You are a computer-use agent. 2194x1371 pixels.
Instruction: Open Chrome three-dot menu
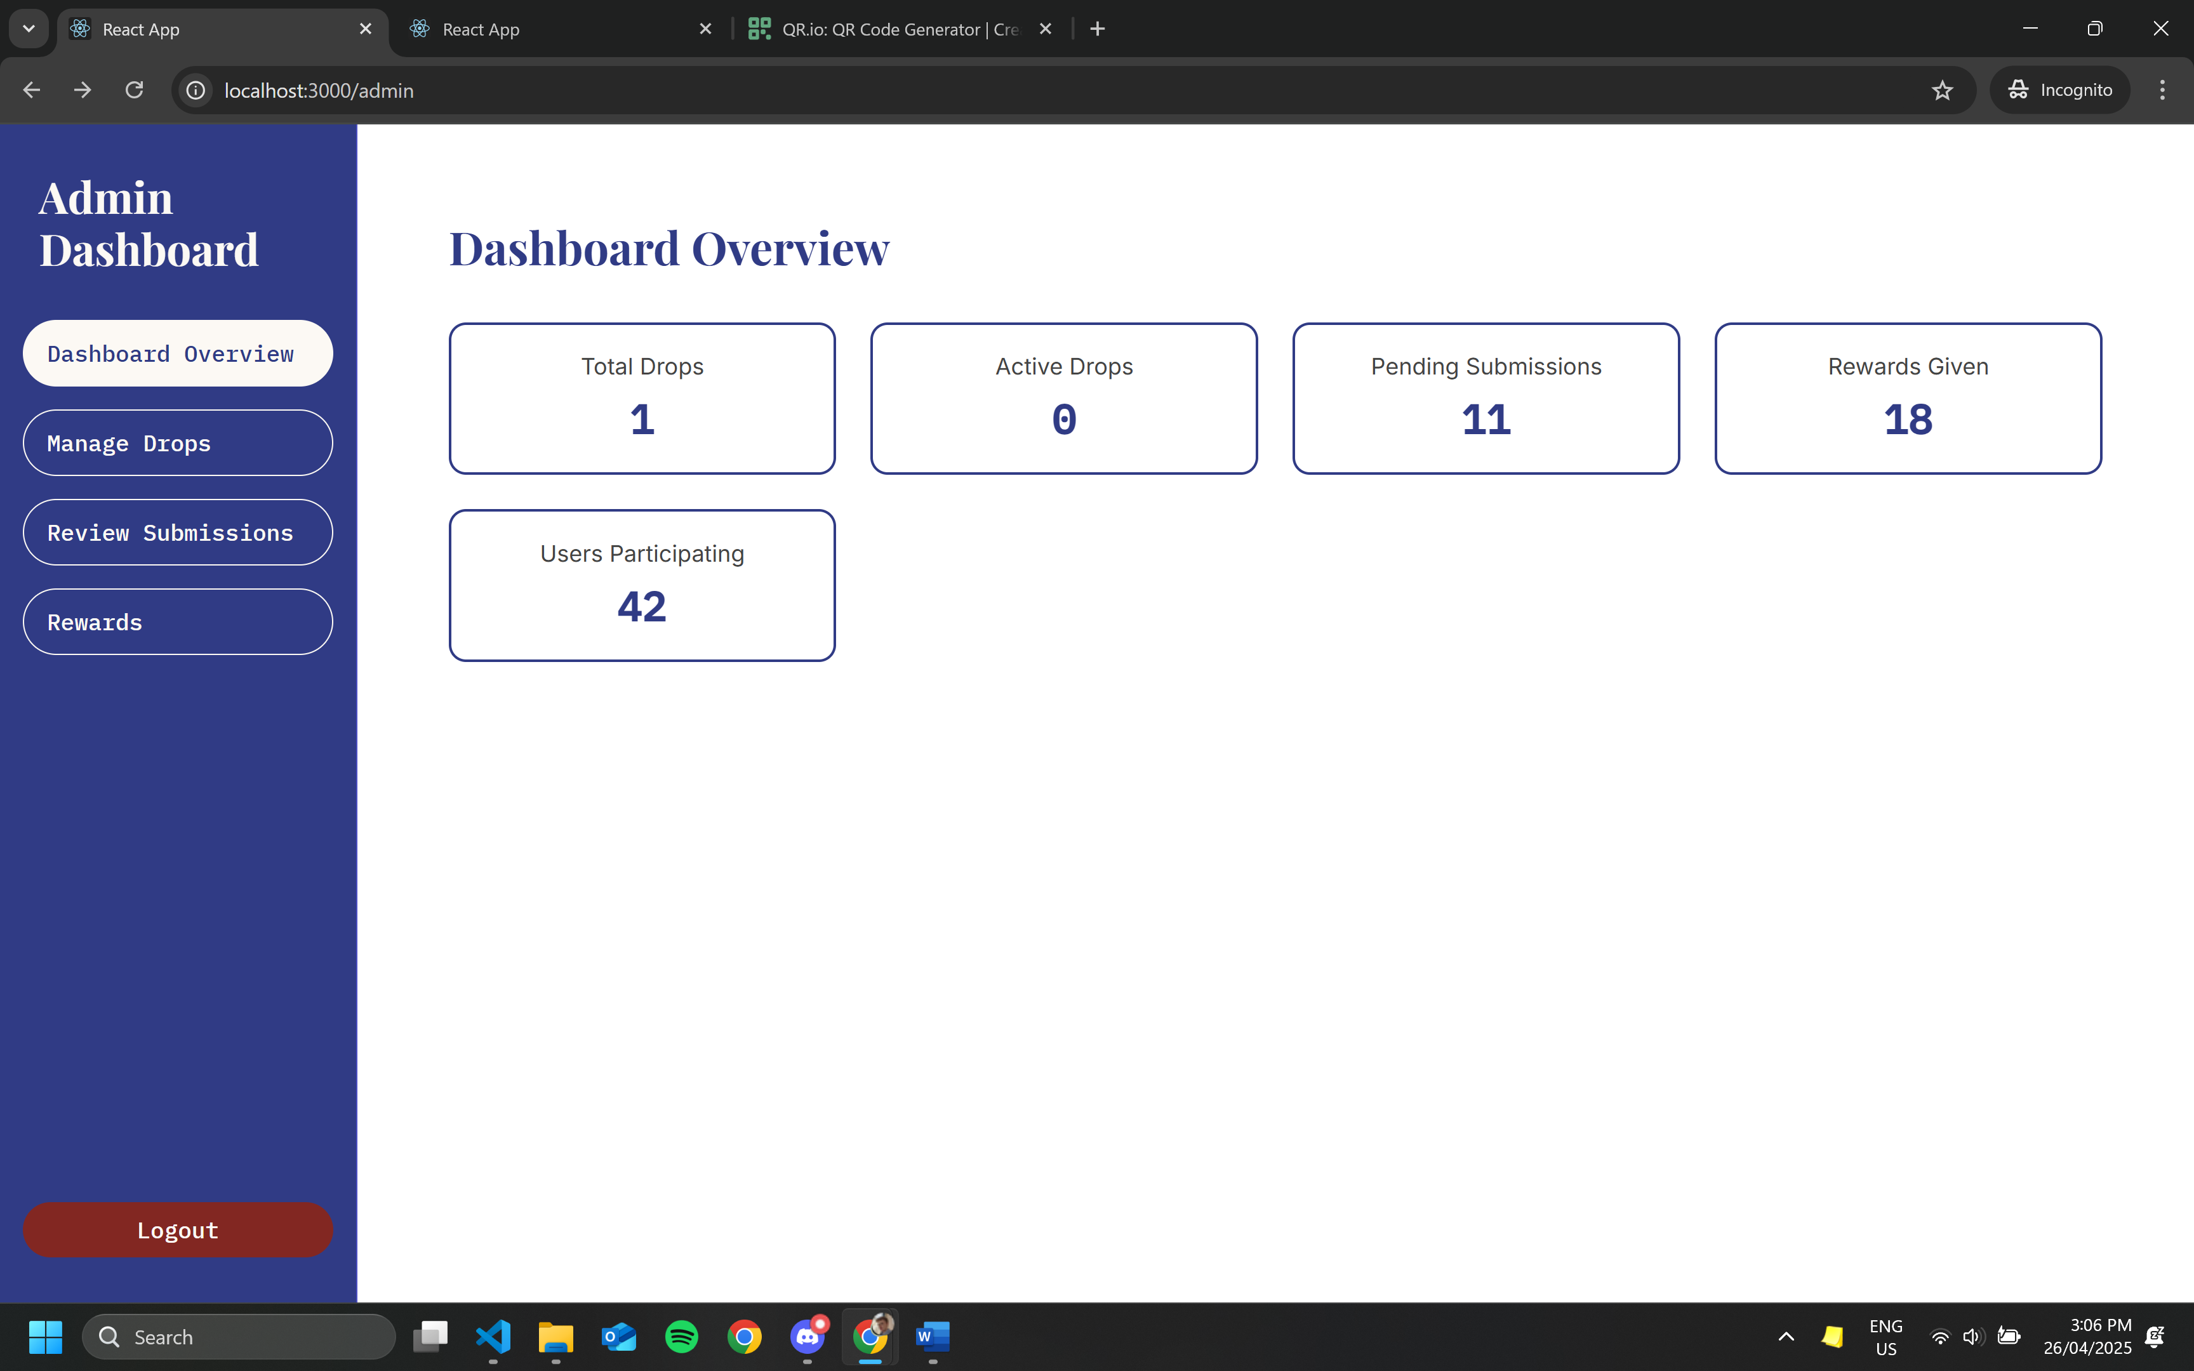(2162, 89)
